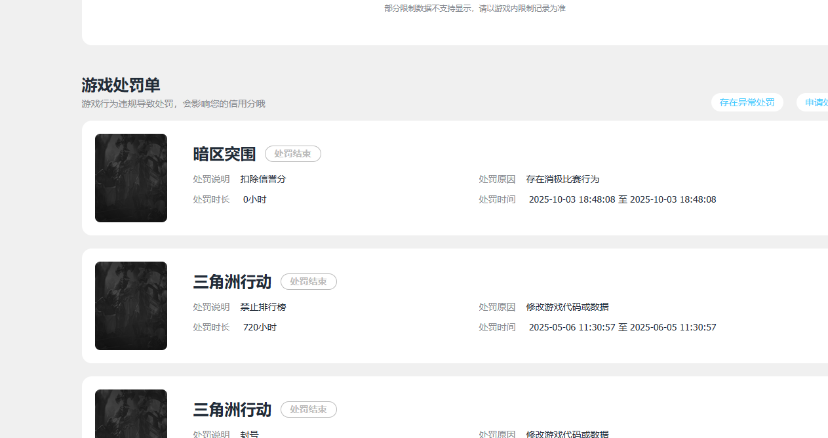Select the 2025-10-03 18:48:08 penalty time range

[x=623, y=199]
